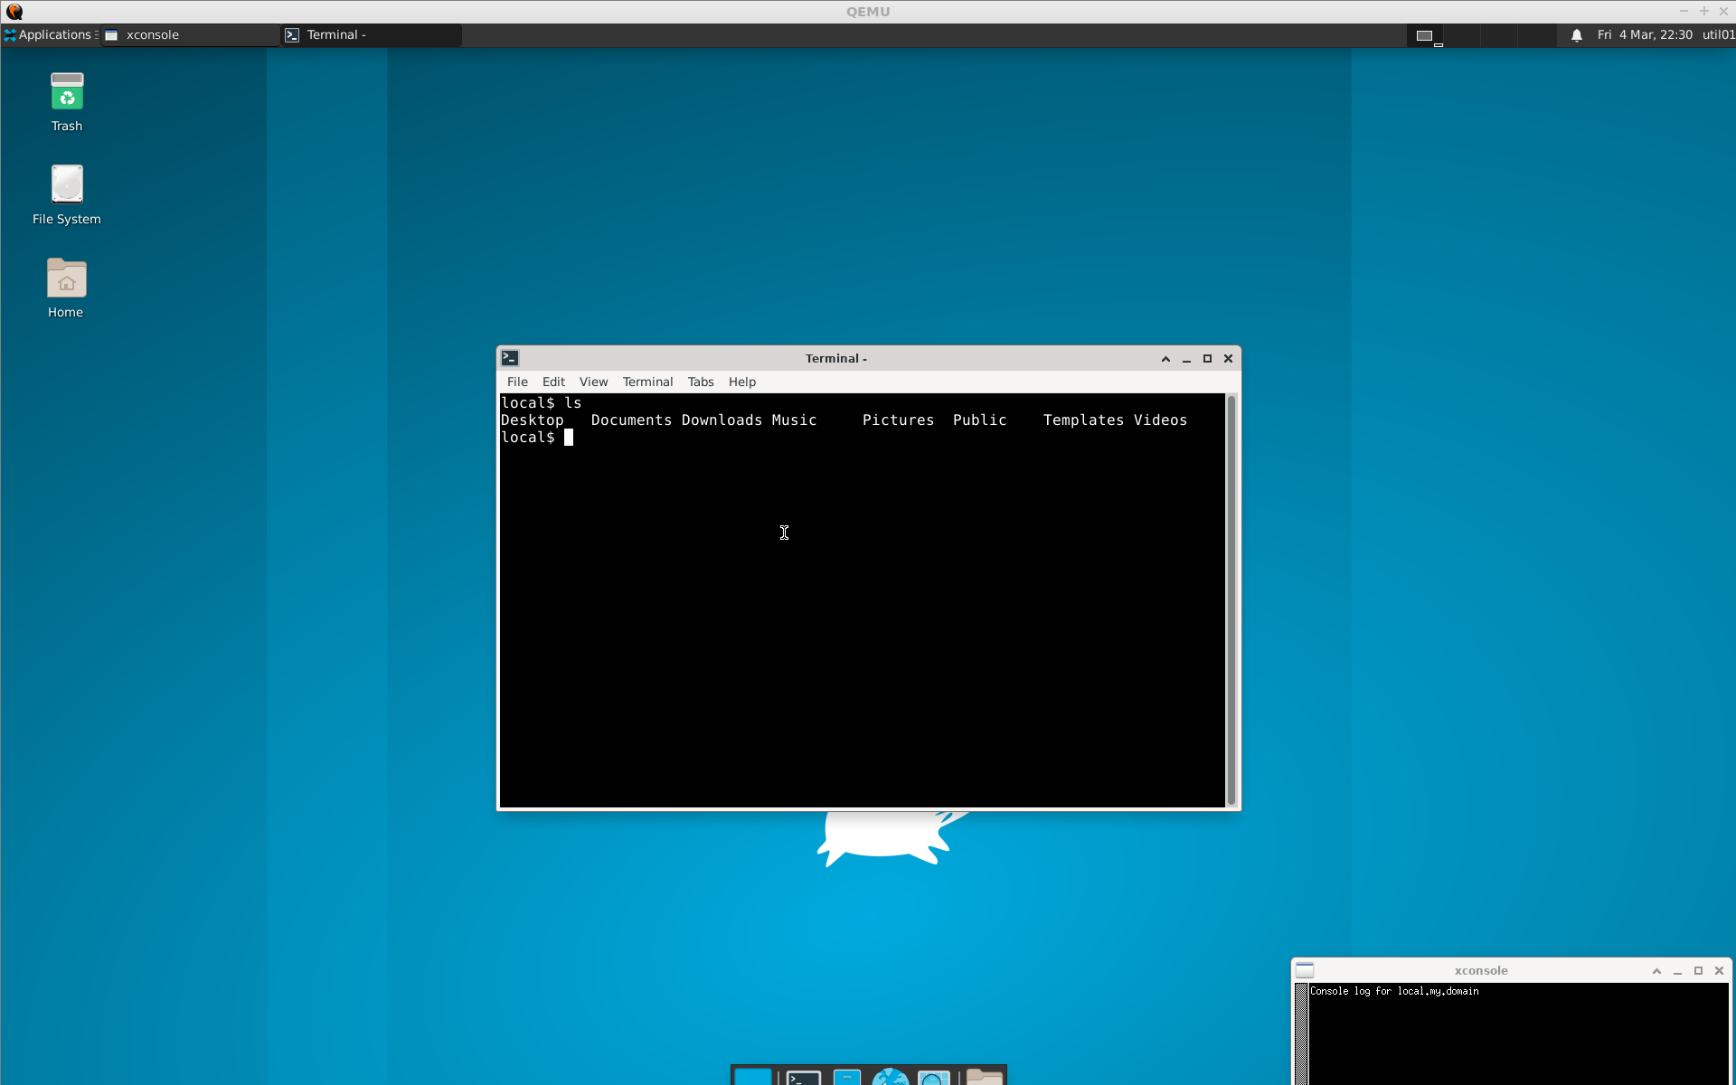Click 'Public' in terminal output
The image size is (1736, 1085).
(979, 420)
